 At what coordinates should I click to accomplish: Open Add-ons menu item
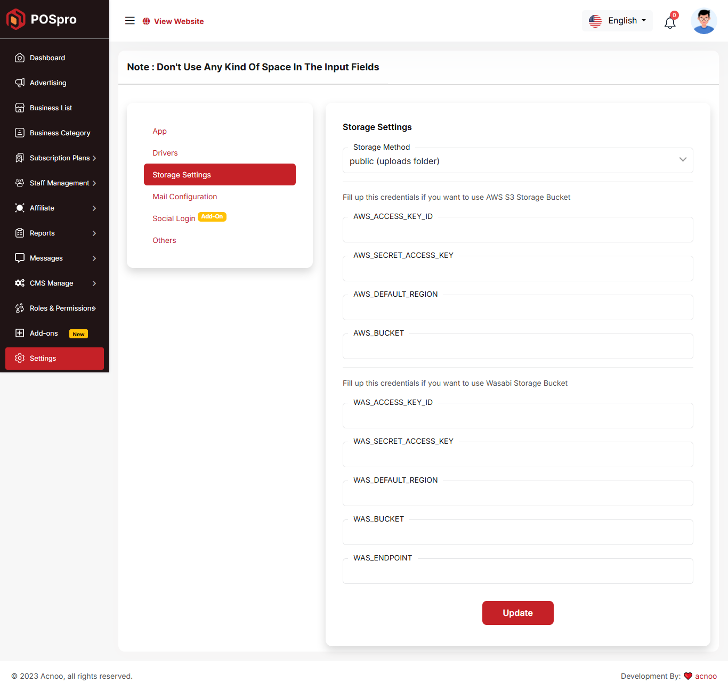click(x=54, y=333)
